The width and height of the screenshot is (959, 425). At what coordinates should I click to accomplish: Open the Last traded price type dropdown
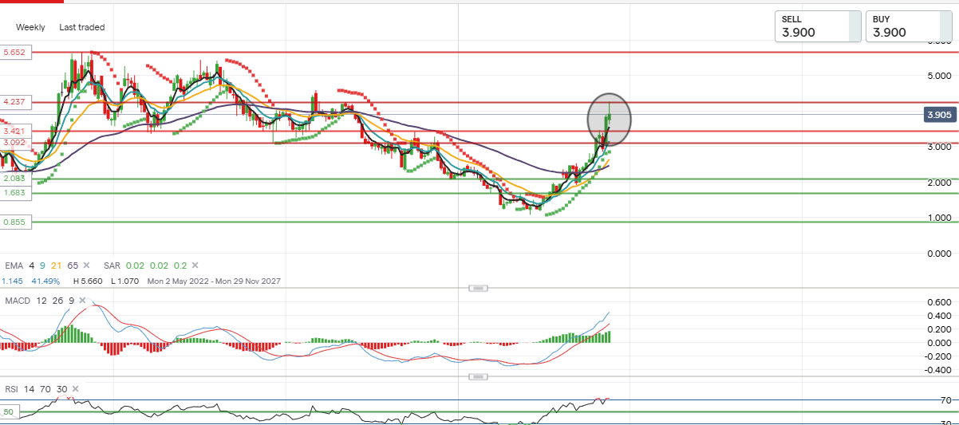(81, 27)
